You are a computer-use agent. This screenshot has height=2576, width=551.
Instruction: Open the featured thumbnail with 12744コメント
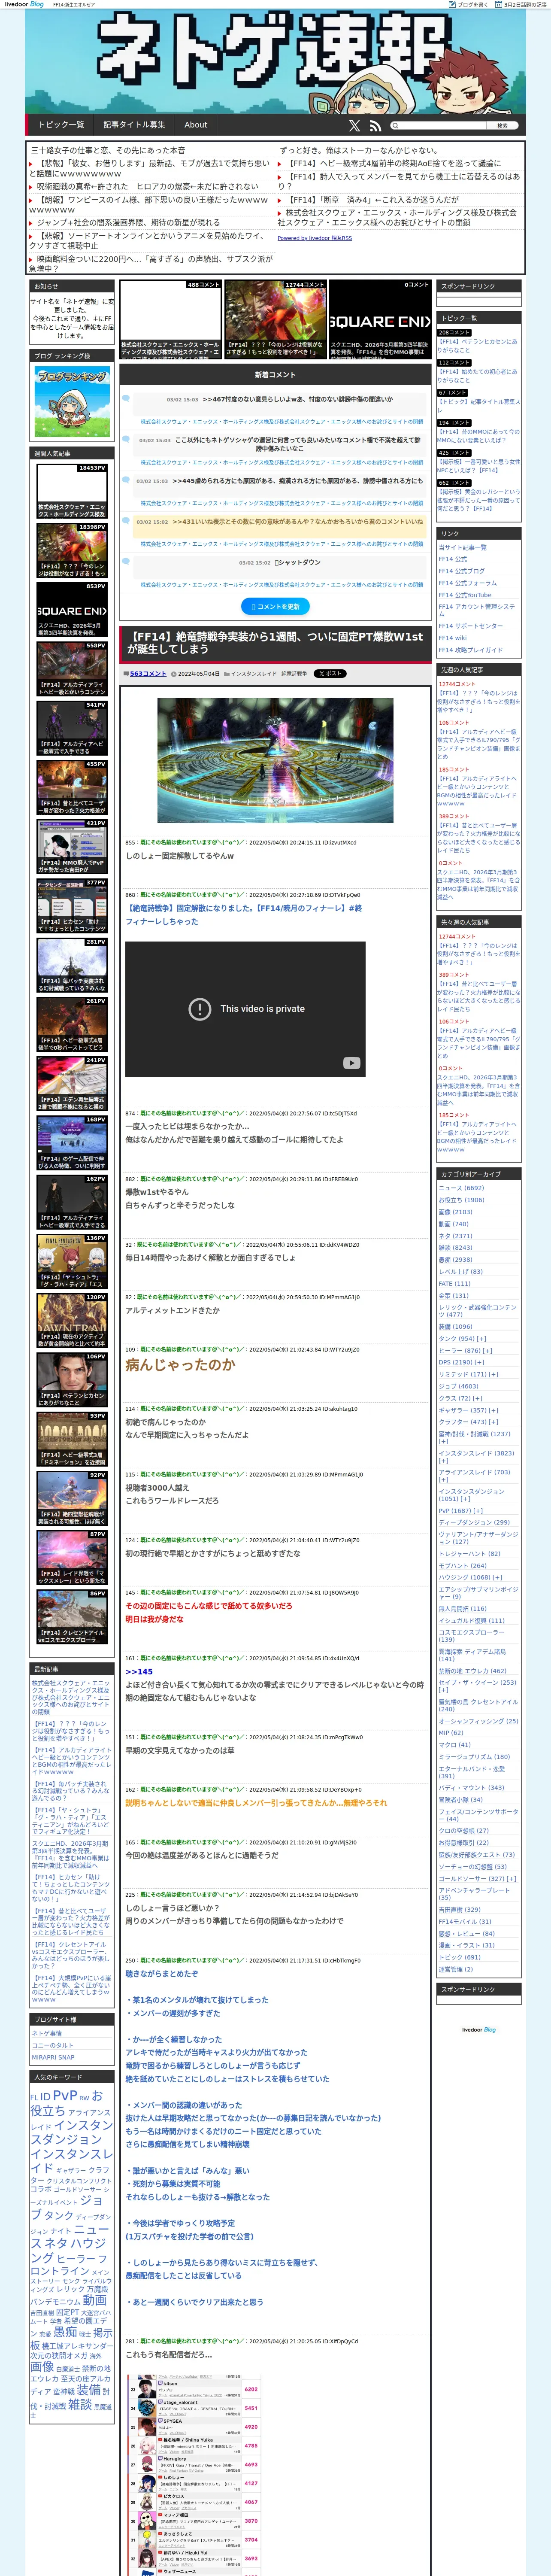pyautogui.click(x=275, y=320)
